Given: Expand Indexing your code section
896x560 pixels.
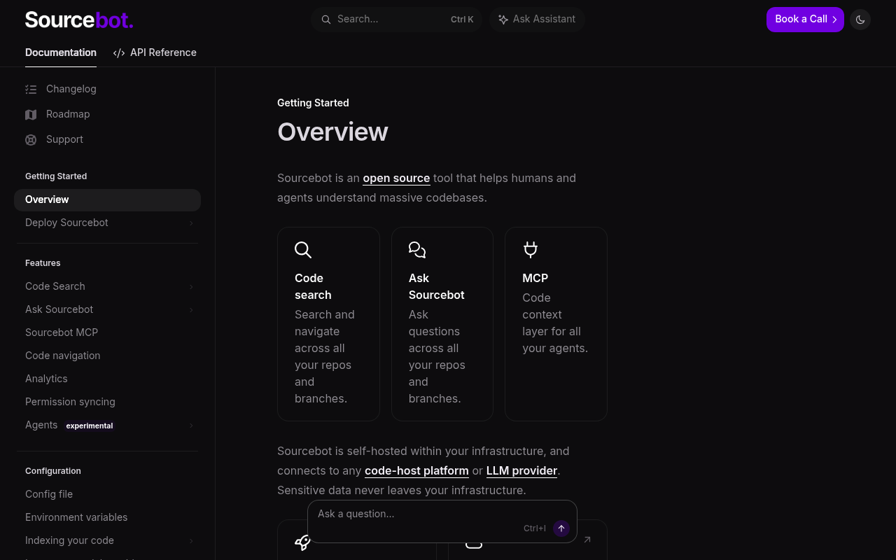Looking at the screenshot, I should [x=191, y=541].
